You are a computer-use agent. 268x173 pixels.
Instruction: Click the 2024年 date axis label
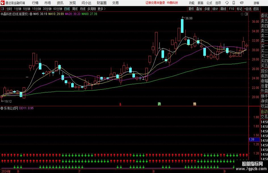coord(6,171)
